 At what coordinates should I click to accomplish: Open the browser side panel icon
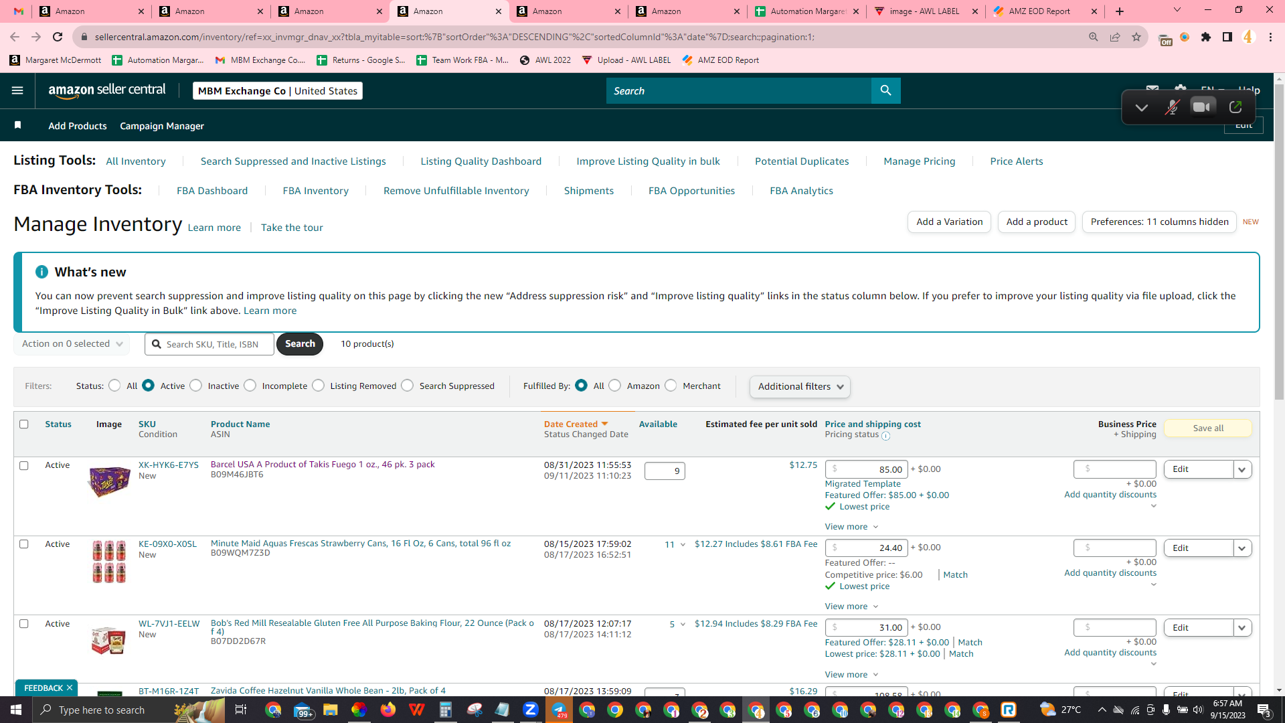(x=1227, y=37)
